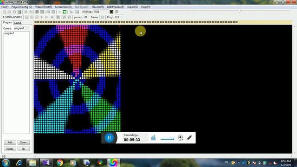Open the File(F) menu

[x=5, y=7]
